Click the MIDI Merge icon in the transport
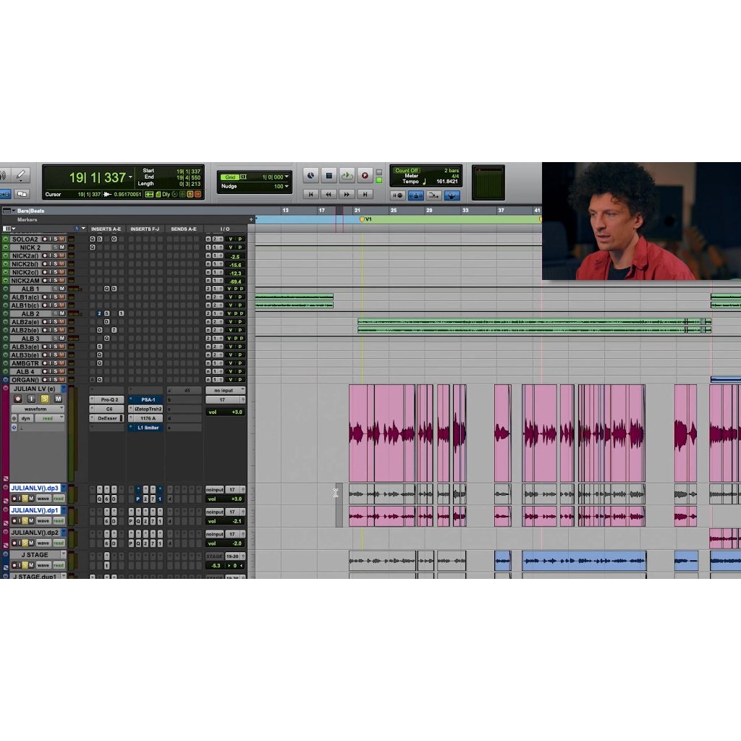Screen dimensions: 741x741 click(433, 195)
